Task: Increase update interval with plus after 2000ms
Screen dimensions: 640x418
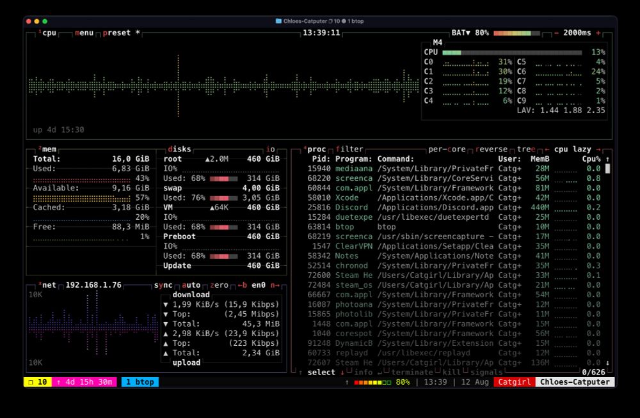Action: click(x=598, y=33)
